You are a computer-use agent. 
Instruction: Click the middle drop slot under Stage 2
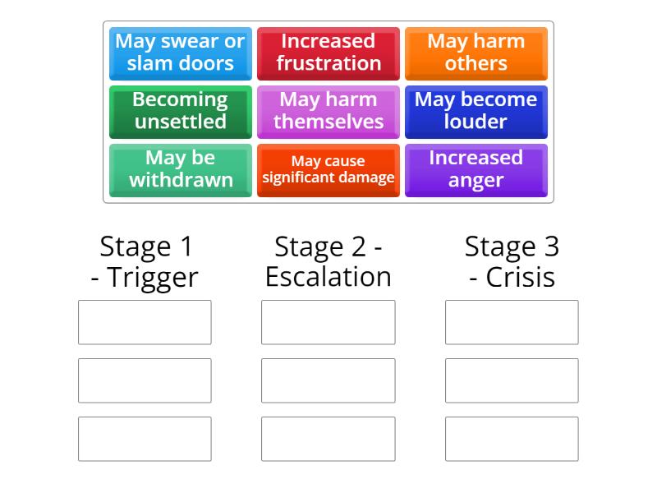(328, 380)
